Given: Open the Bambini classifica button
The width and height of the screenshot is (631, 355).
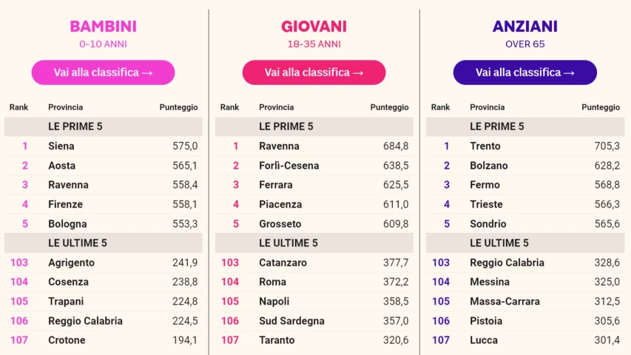Looking at the screenshot, I should click(103, 72).
